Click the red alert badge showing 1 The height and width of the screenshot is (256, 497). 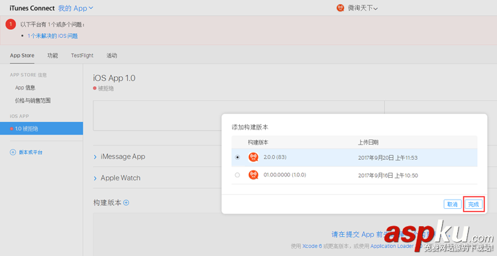11,24
